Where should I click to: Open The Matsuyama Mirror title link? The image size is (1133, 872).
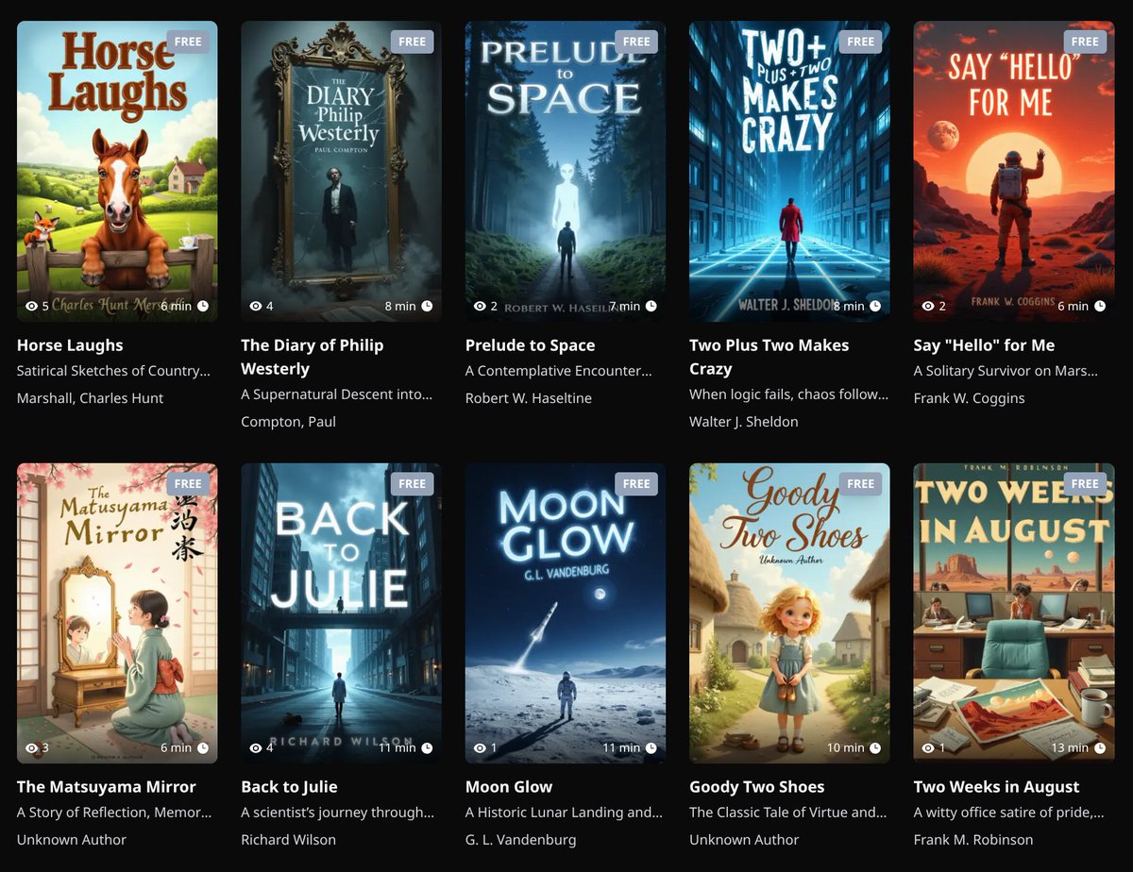tap(107, 787)
